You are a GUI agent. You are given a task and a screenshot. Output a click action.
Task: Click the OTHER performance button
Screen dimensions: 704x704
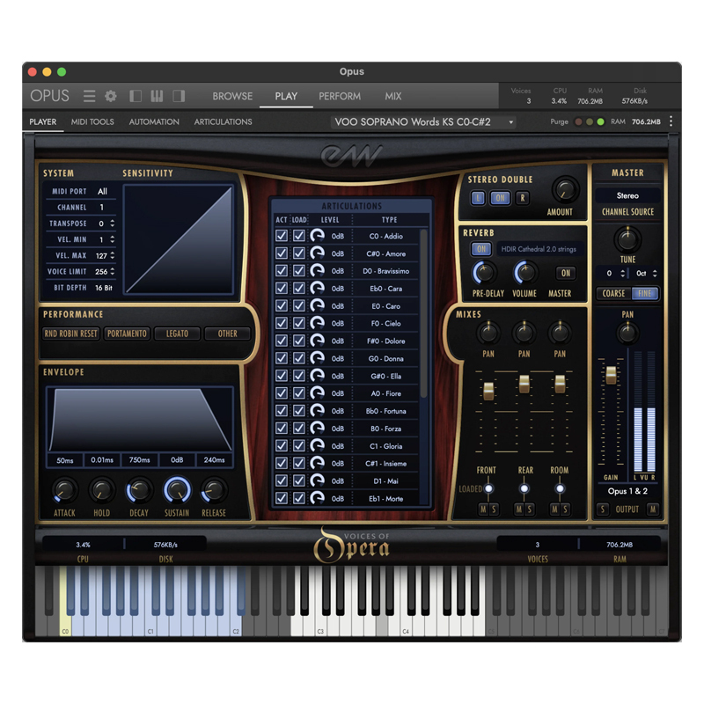(x=227, y=334)
